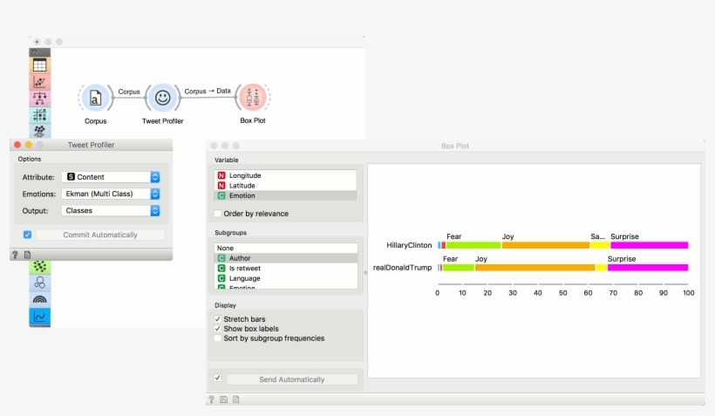This screenshot has height=416, width=715.
Task: Click the Commit Automatically button
Action: pyautogui.click(x=100, y=235)
